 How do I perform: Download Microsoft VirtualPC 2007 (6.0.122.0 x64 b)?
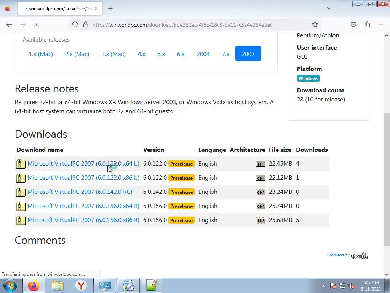click(x=83, y=163)
